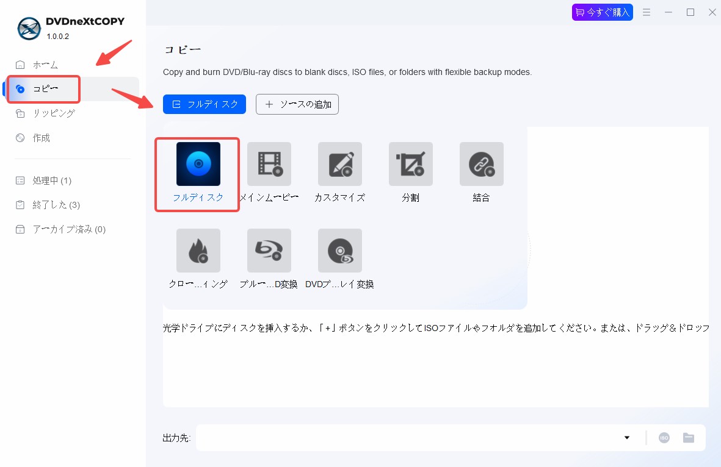
Task: Click the ソースの追加 add source button
Action: pos(297,104)
